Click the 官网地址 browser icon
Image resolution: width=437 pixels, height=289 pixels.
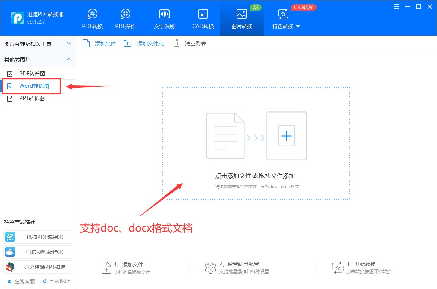click(x=45, y=281)
